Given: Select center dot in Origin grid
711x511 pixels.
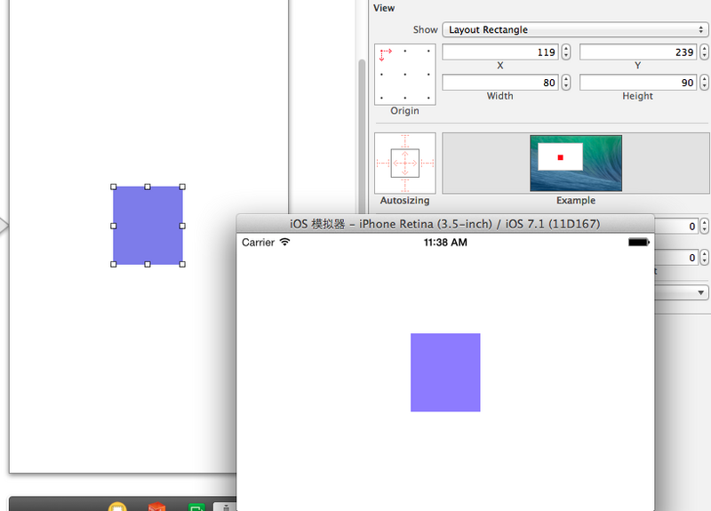Looking at the screenshot, I should 405,75.
